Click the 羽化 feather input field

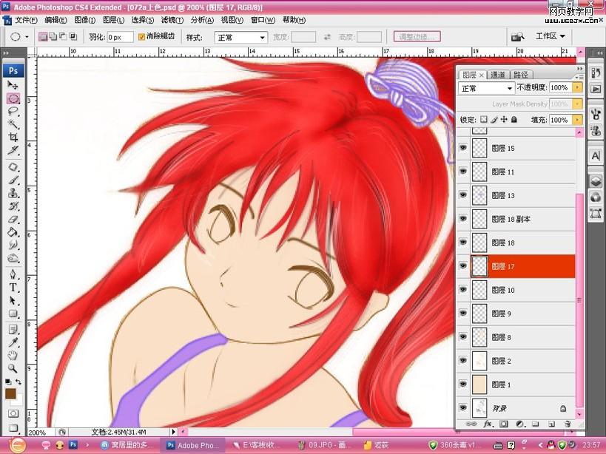(120, 38)
